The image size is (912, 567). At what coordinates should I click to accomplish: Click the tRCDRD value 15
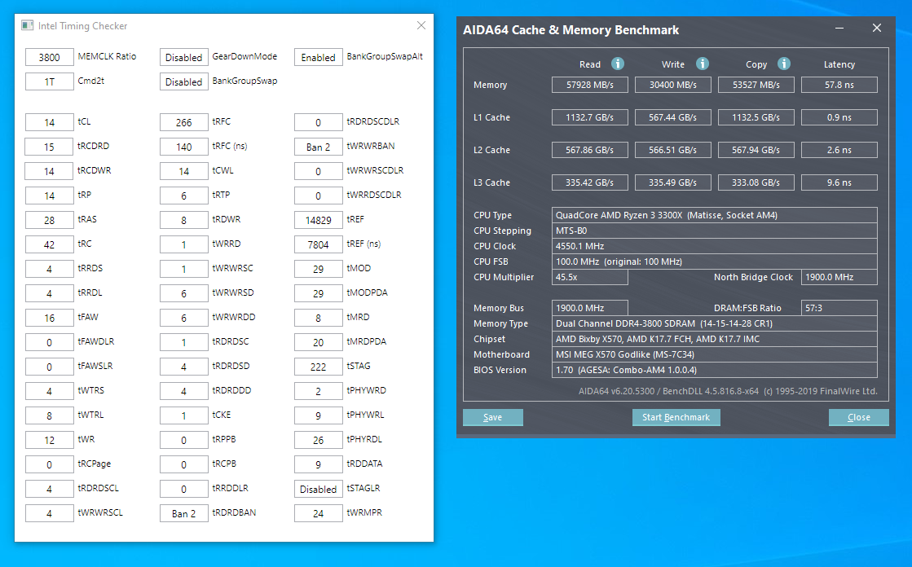pyautogui.click(x=50, y=147)
